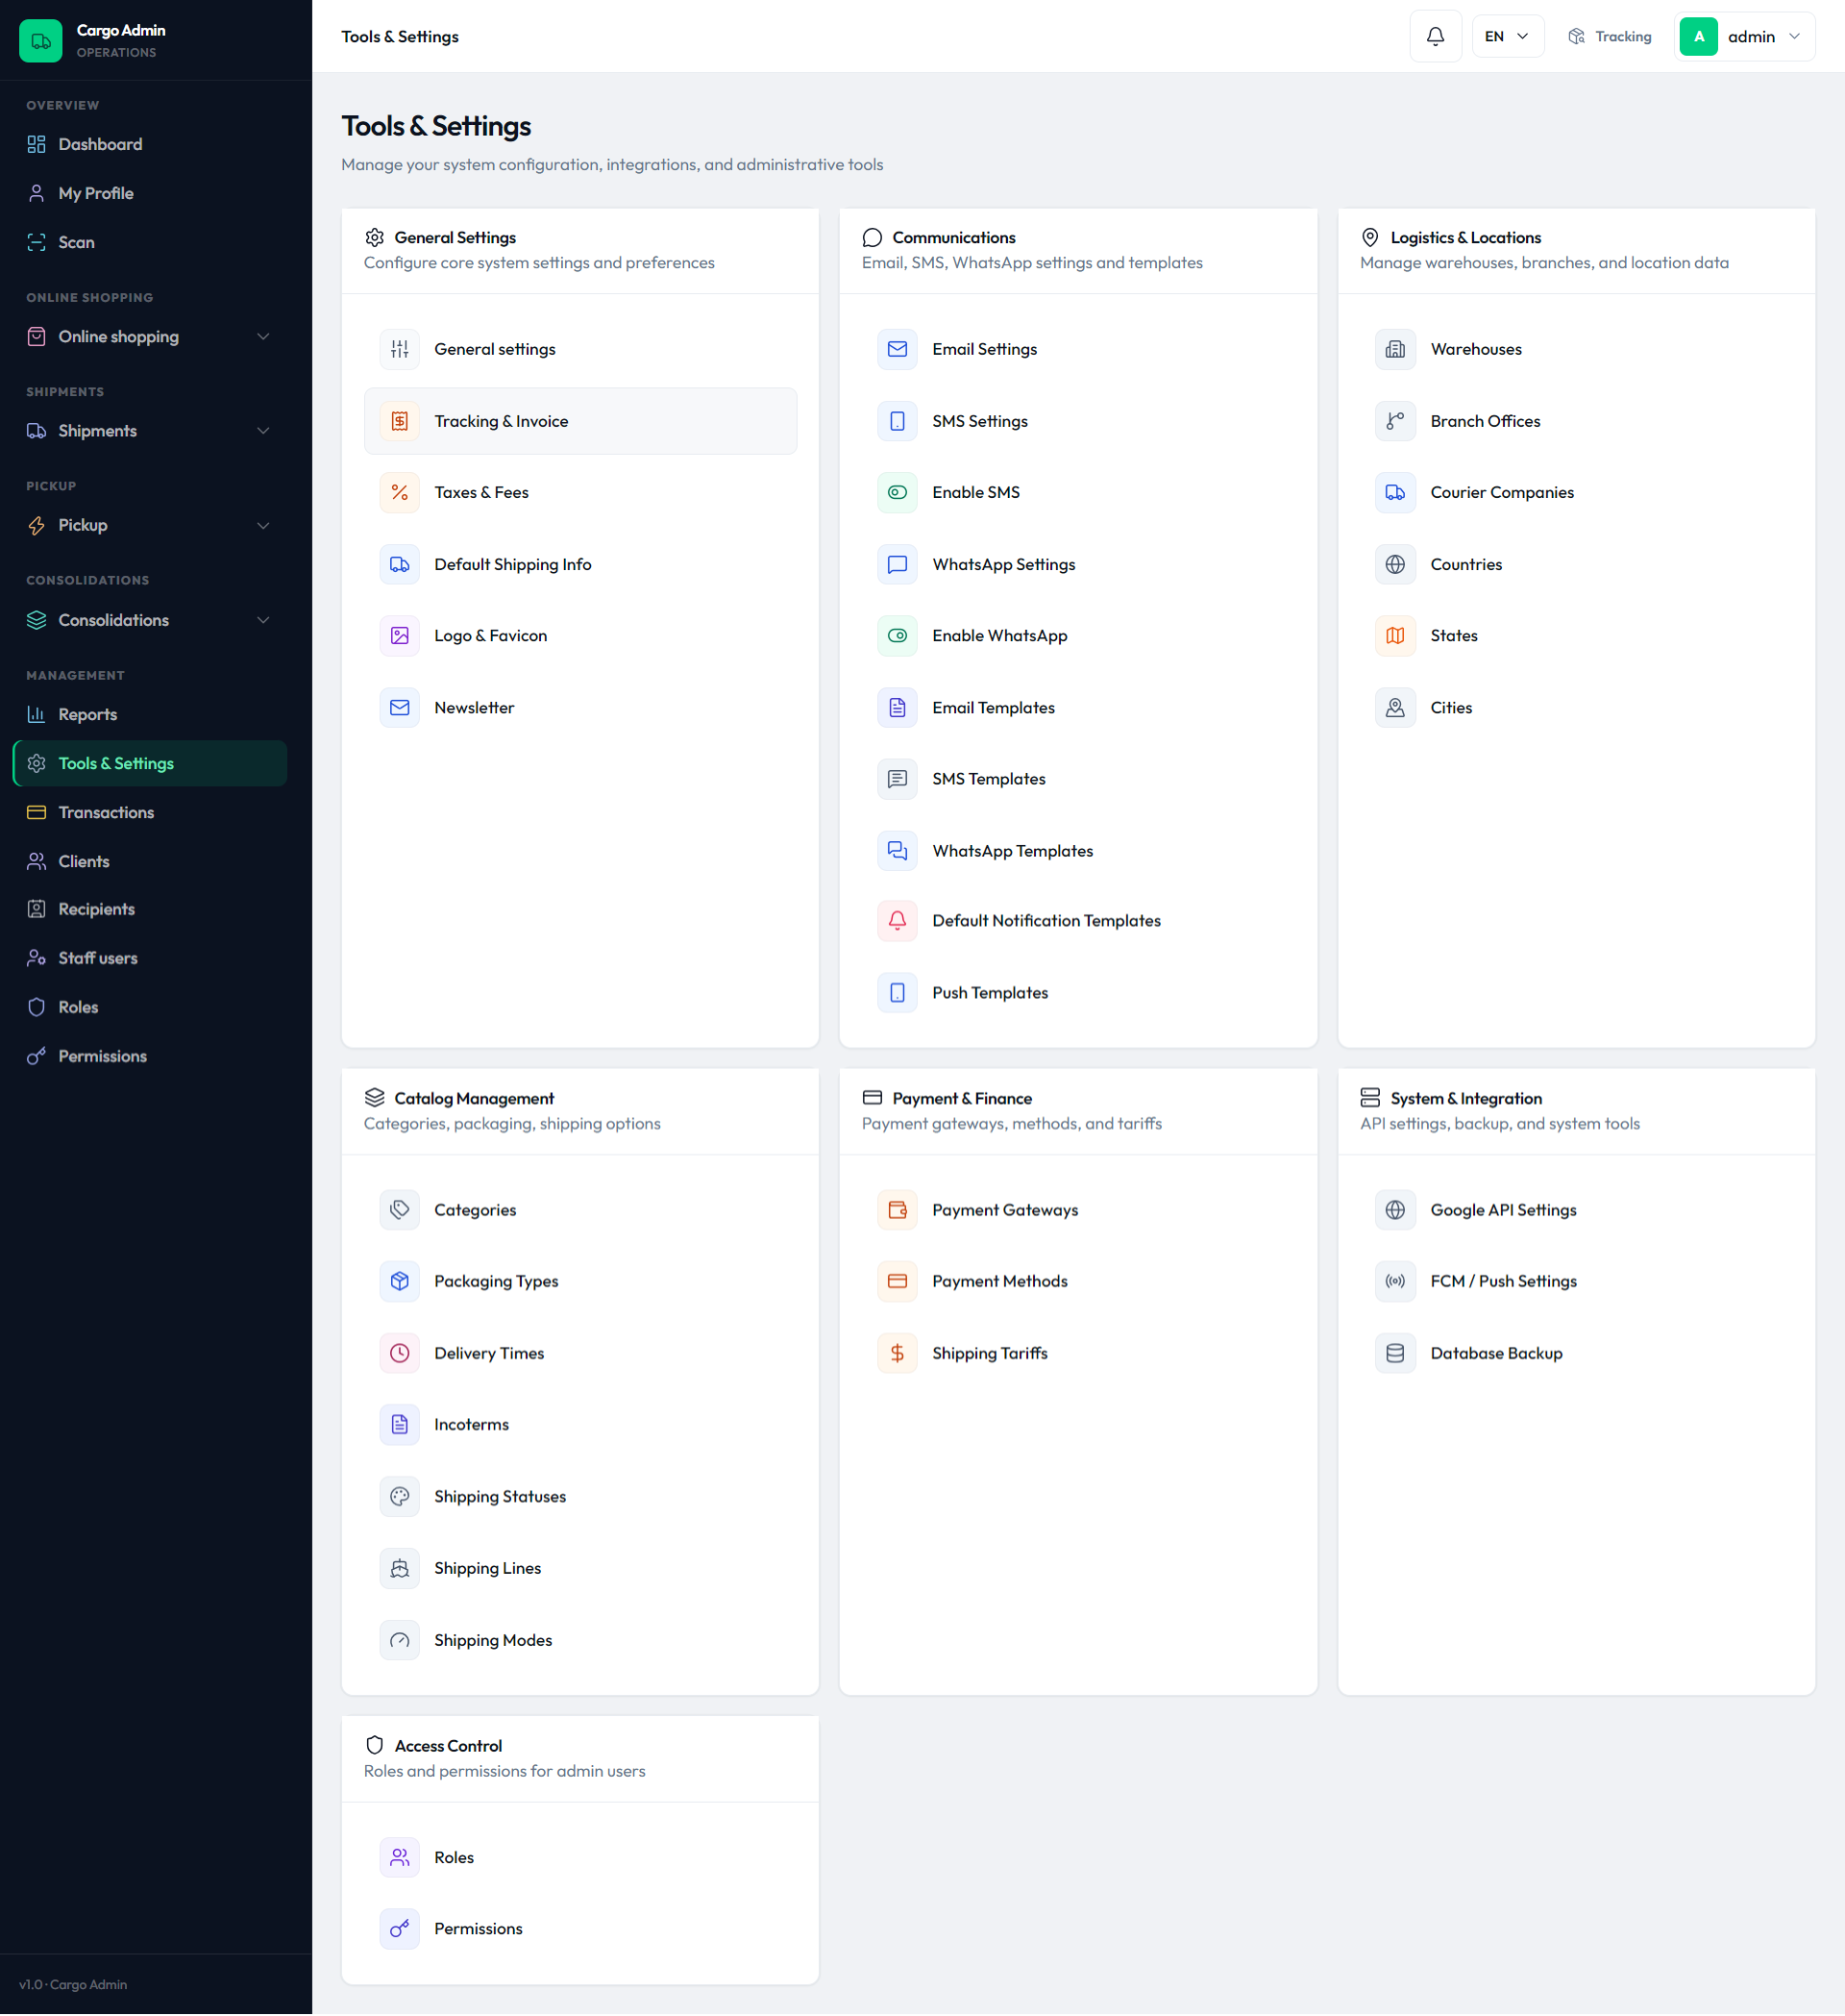Image resolution: width=1845 pixels, height=2016 pixels.
Task: Go to My Profile in sidebar
Action: [x=150, y=193]
